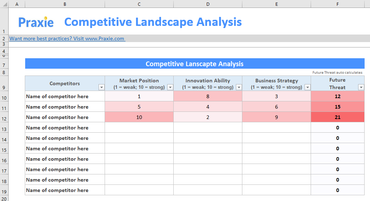Select the Innovation Ability header cell

(208, 83)
